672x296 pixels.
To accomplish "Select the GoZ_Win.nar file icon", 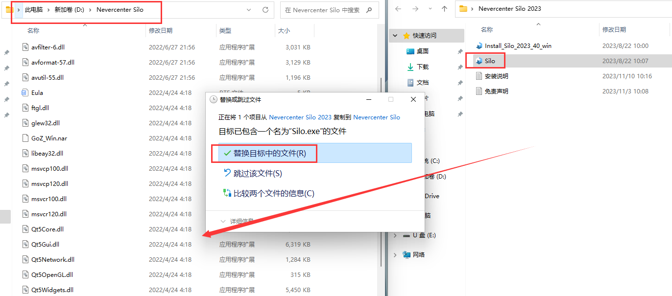I will click(25, 138).
